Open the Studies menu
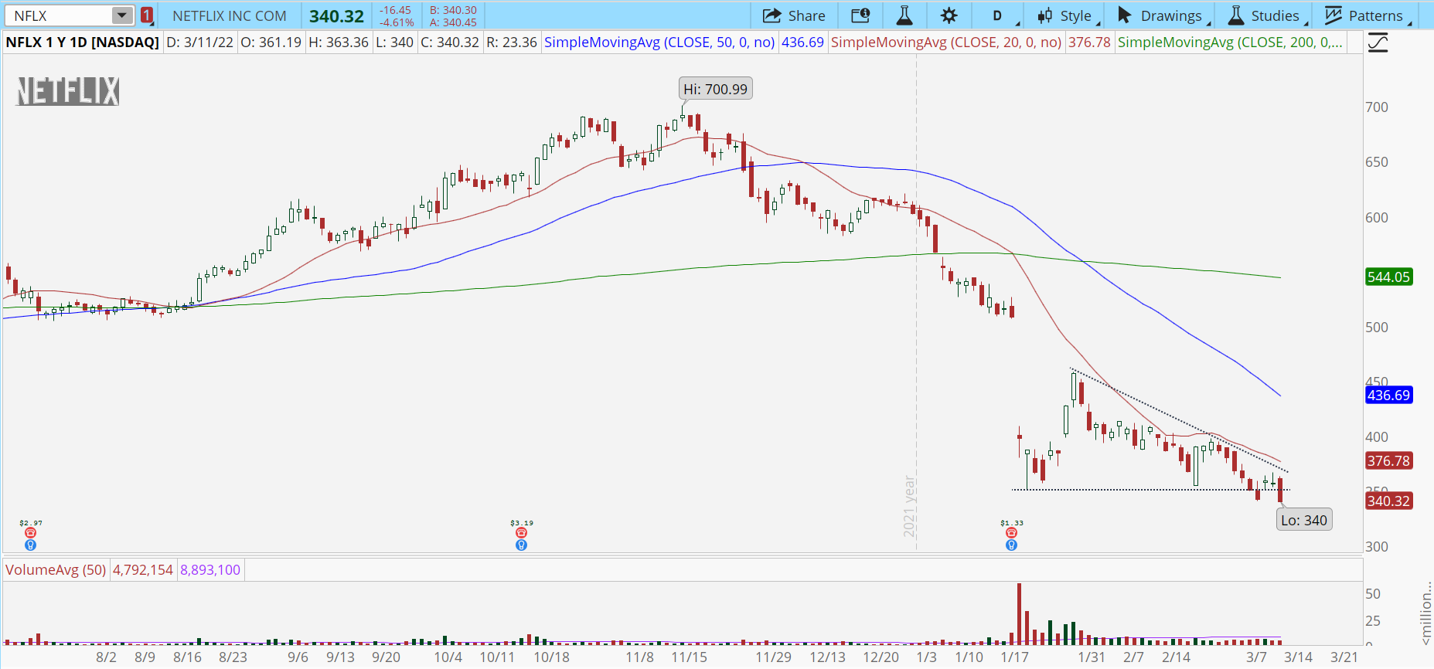Image resolution: width=1434 pixels, height=669 pixels. [x=1268, y=15]
